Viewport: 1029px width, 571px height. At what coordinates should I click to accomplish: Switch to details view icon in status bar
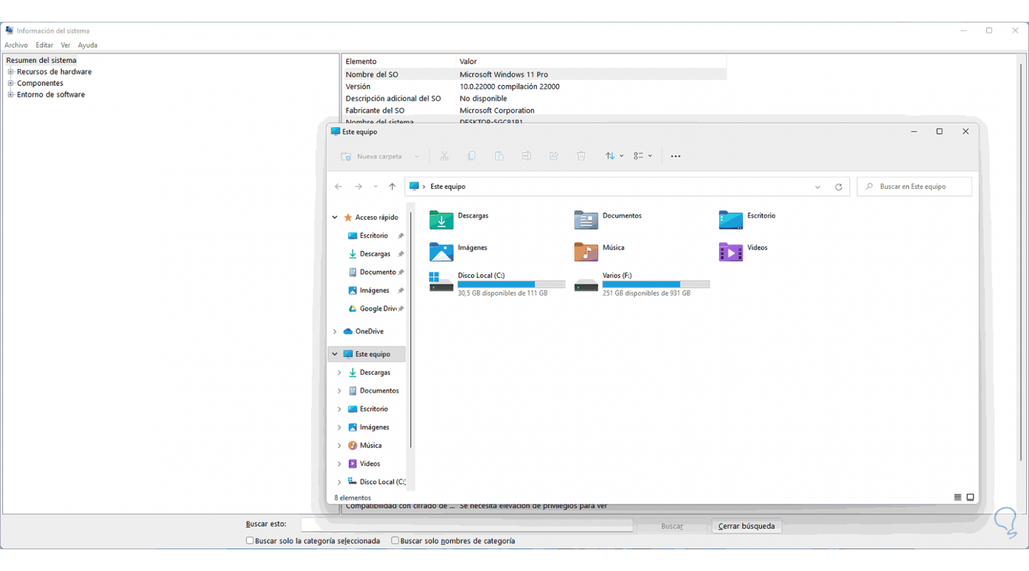[x=957, y=497]
